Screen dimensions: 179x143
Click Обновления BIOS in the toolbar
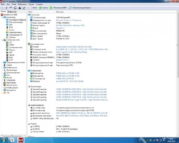[58, 8]
